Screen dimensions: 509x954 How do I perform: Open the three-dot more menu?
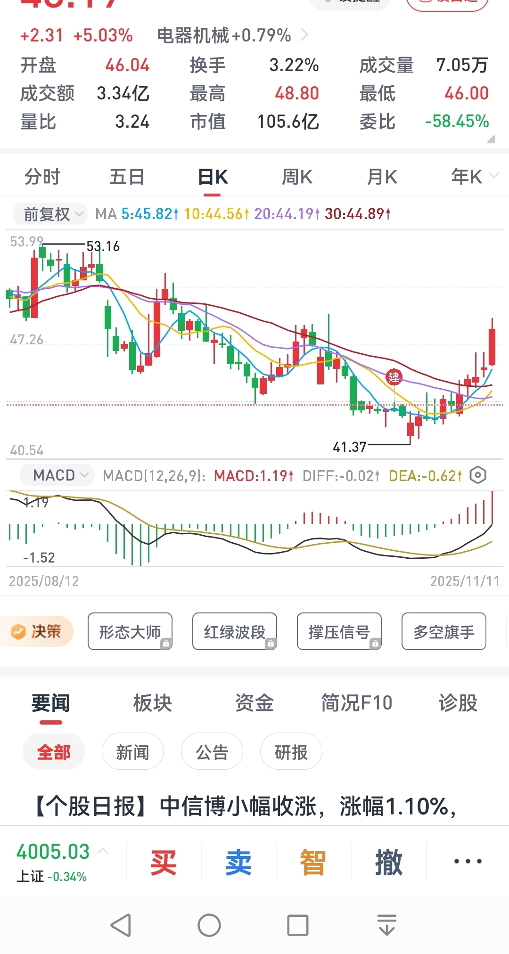click(x=468, y=862)
